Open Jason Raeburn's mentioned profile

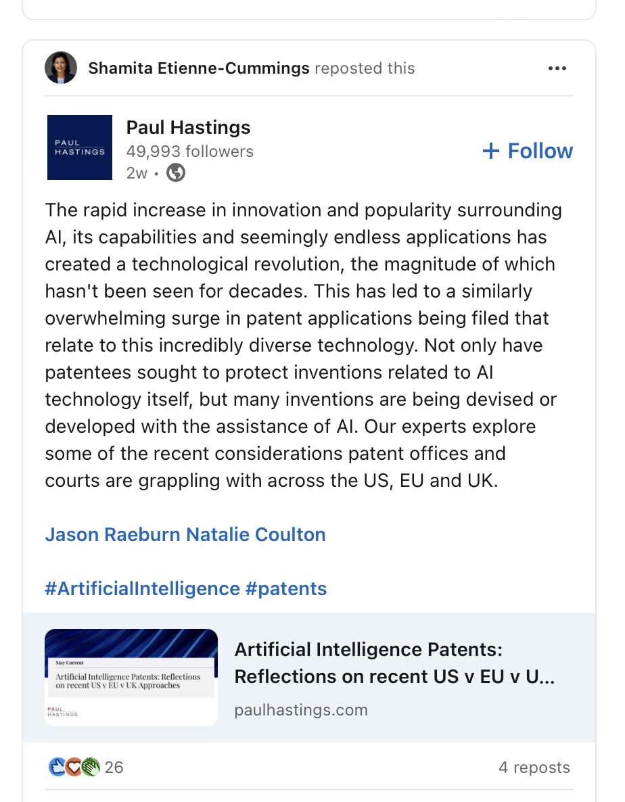pyautogui.click(x=112, y=534)
